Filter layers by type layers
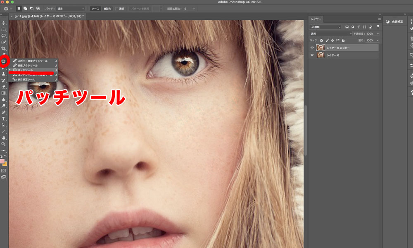 pyautogui.click(x=359, y=27)
